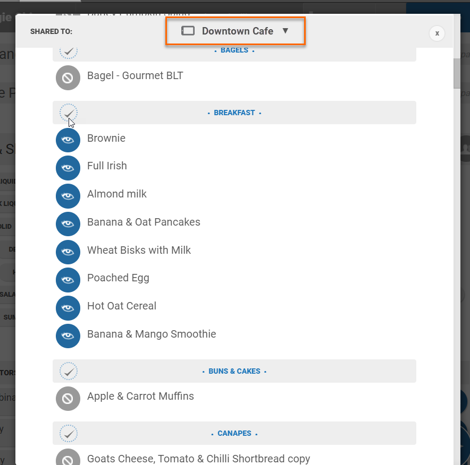The height and width of the screenshot is (465, 470).
Task: Check the Buns & Cakes category circle
Action: click(x=68, y=371)
